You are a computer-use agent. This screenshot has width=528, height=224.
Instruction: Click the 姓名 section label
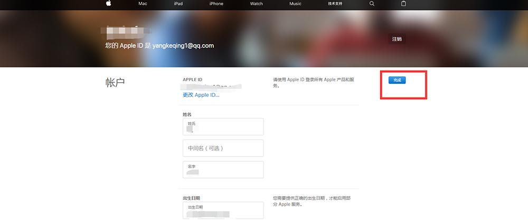point(187,114)
